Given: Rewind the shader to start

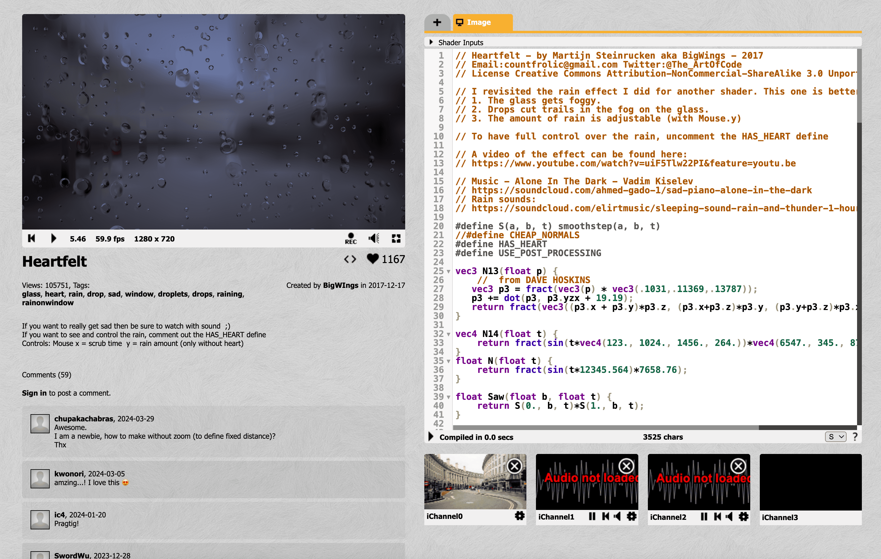Looking at the screenshot, I should click(31, 239).
